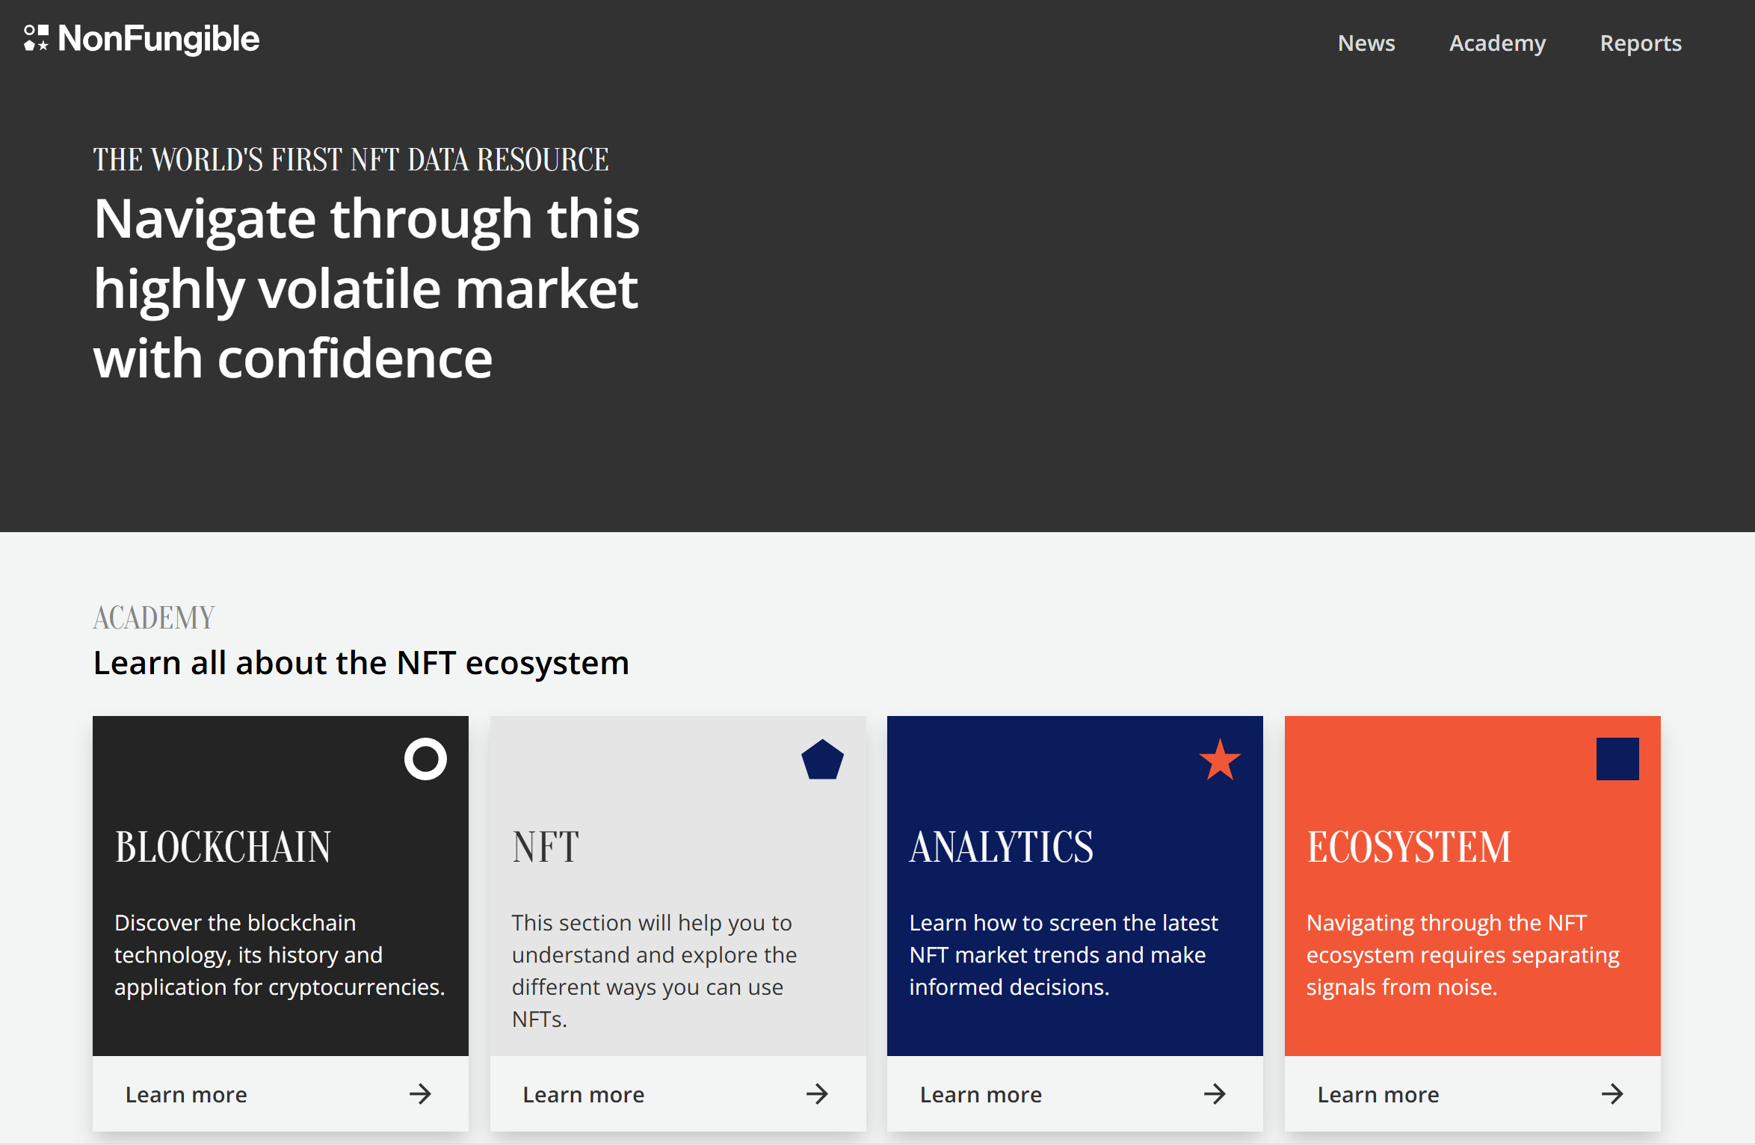This screenshot has height=1145, width=1755.
Task: Click the BLOCKCHAIN card title
Action: tap(223, 848)
